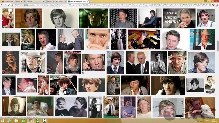
Task: Open the man at billiard table thumbnail
Action: click(x=111, y=107)
